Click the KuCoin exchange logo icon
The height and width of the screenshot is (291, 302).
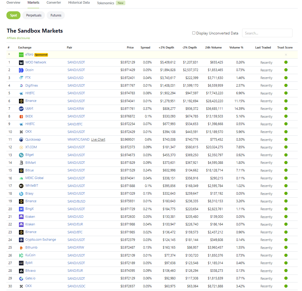tap(21, 255)
